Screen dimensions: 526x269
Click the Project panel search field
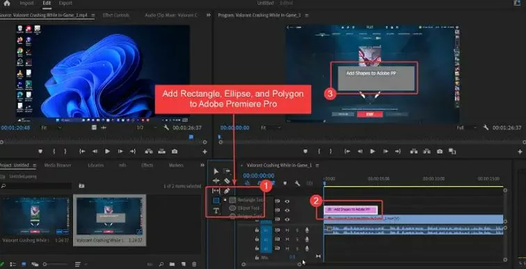coord(36,186)
